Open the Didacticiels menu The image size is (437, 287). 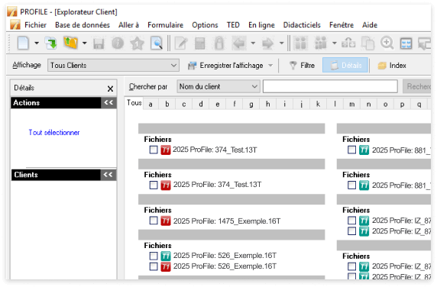click(302, 25)
